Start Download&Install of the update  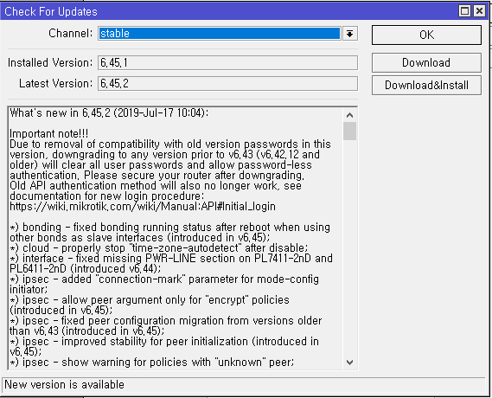pos(426,85)
